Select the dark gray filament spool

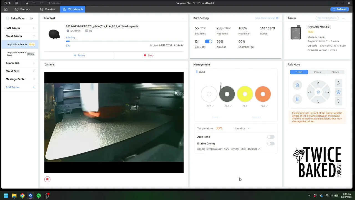(x=227, y=94)
